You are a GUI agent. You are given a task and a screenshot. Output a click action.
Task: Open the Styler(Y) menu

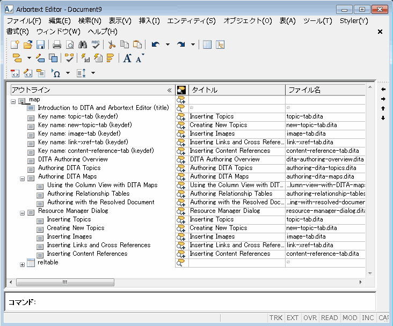[x=354, y=21]
